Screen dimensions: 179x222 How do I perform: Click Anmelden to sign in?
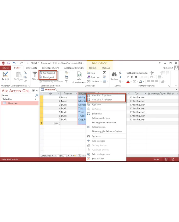pos(168,68)
